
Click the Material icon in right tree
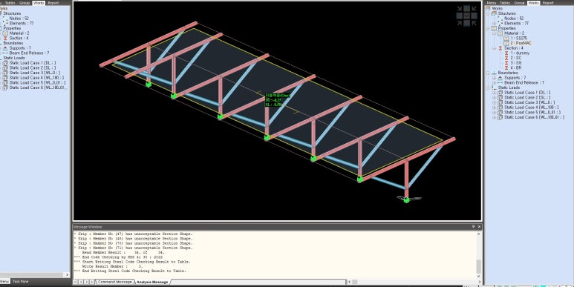500,33
